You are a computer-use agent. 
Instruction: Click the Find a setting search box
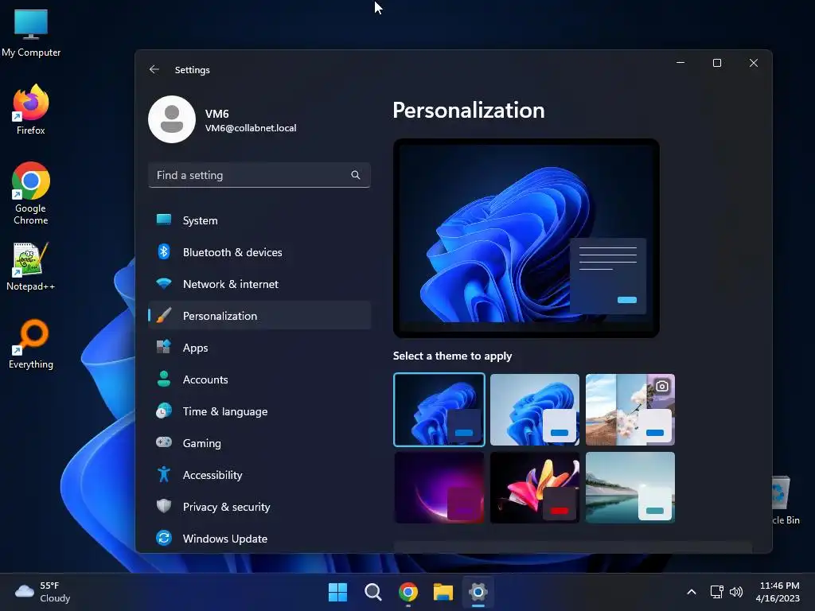pos(259,175)
